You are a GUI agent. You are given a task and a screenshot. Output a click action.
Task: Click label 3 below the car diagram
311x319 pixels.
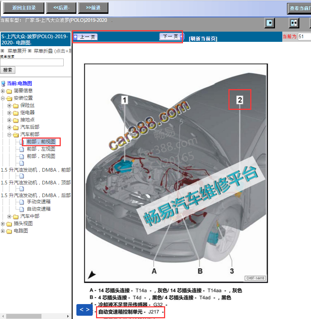point(232,271)
